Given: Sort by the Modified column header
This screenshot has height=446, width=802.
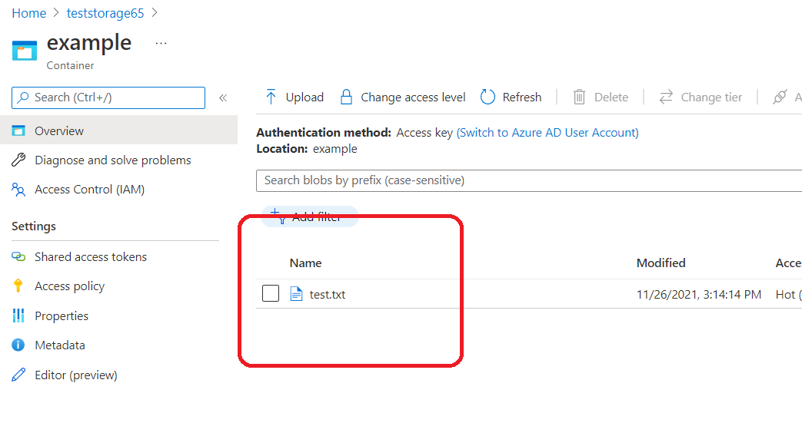Looking at the screenshot, I should tap(661, 263).
